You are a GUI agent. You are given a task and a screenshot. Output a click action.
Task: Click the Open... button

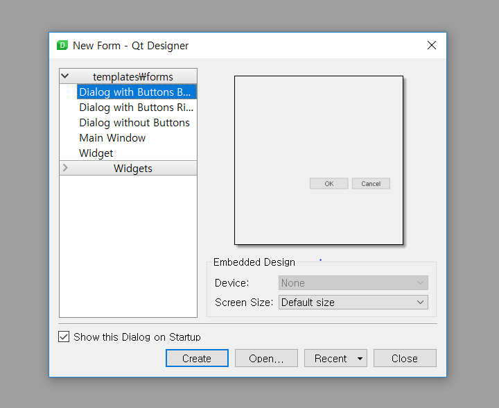point(266,358)
